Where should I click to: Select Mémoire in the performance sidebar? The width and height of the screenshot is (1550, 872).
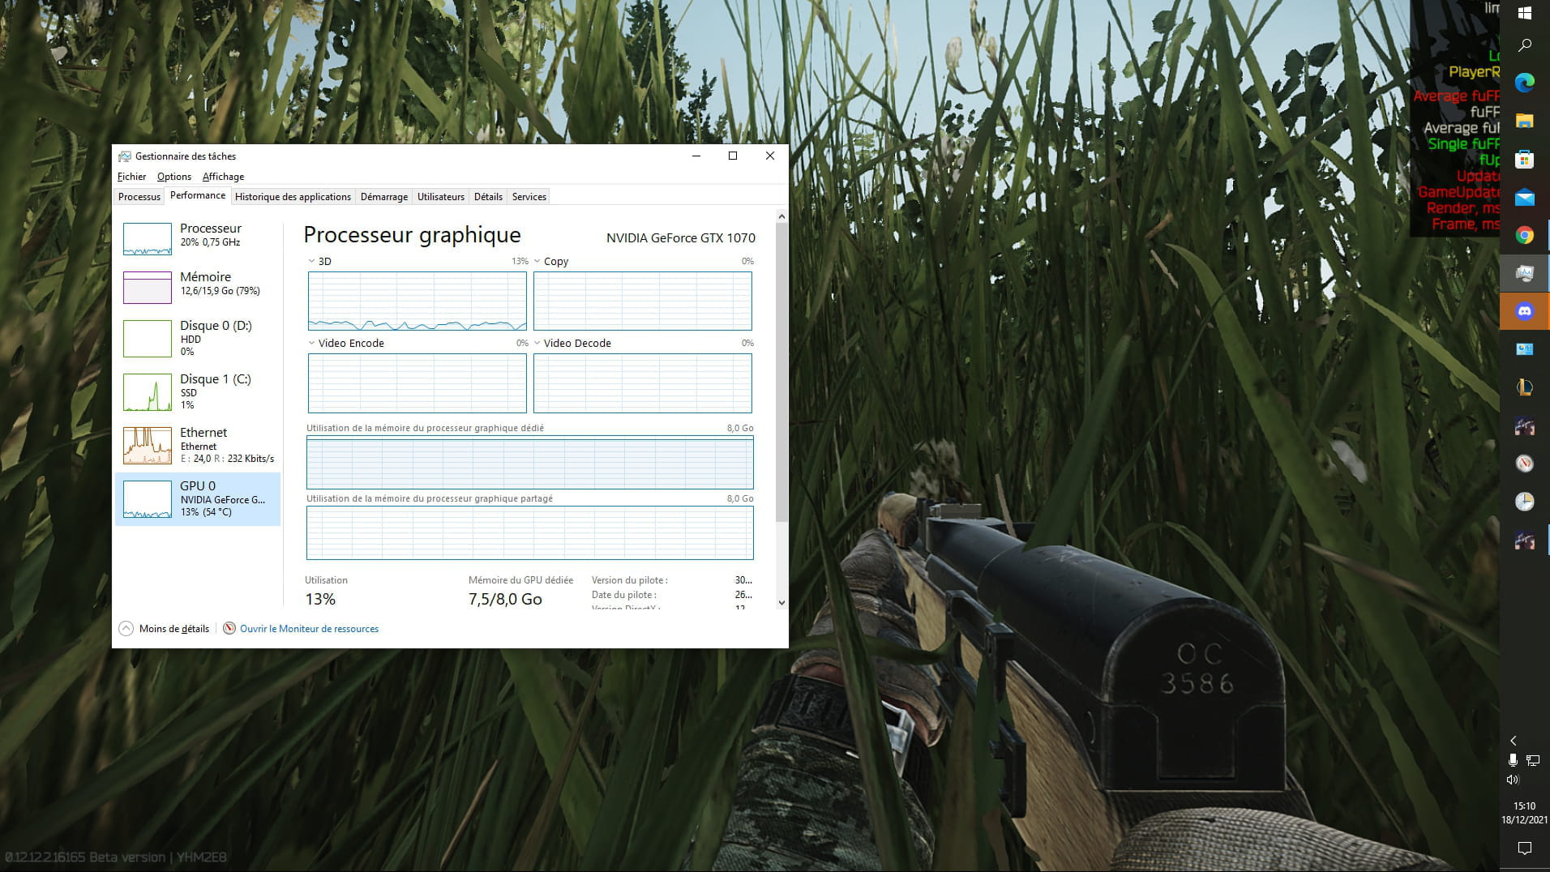point(198,287)
